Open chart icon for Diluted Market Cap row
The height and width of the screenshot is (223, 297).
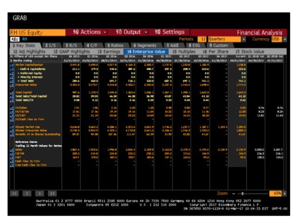pos(12,127)
